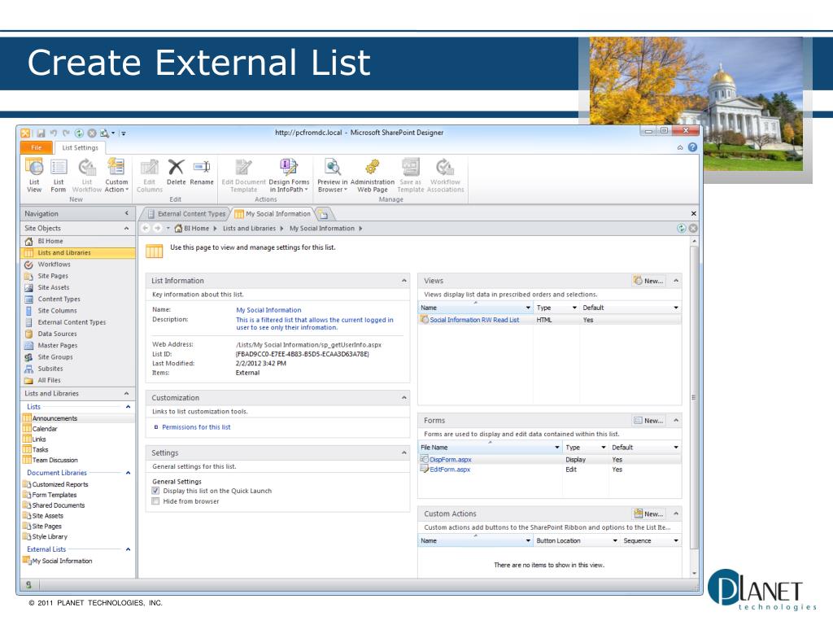This screenshot has height=625, width=833.
Task: Click the BI Home icon in breadcrumb
Action: pos(178,229)
